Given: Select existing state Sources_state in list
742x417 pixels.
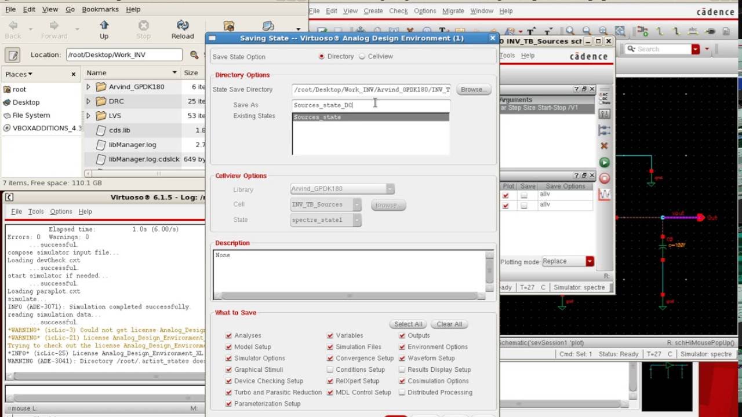Looking at the screenshot, I should [370, 117].
